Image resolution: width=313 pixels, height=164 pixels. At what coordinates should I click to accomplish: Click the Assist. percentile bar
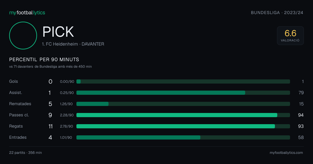click(x=183, y=93)
